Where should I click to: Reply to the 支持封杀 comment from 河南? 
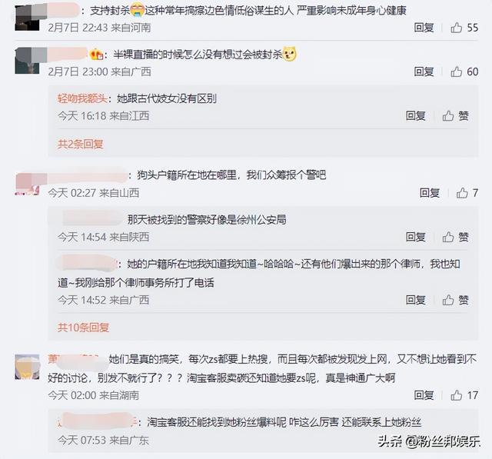[424, 28]
